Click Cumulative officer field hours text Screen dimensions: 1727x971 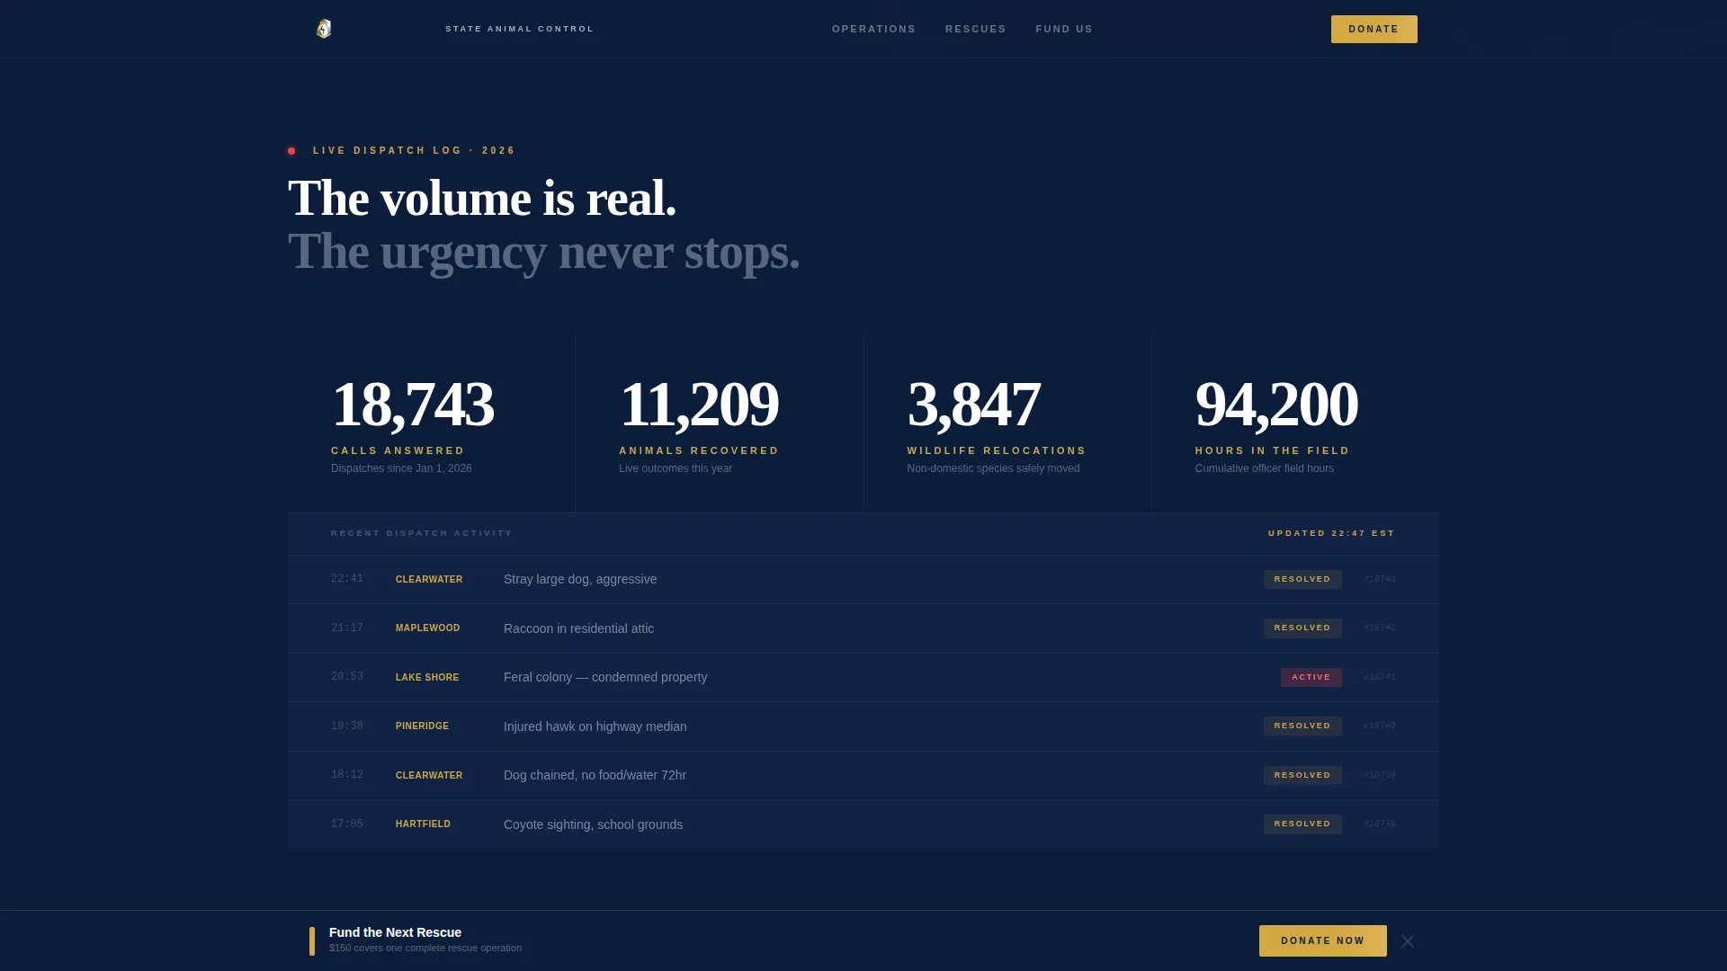point(1264,468)
